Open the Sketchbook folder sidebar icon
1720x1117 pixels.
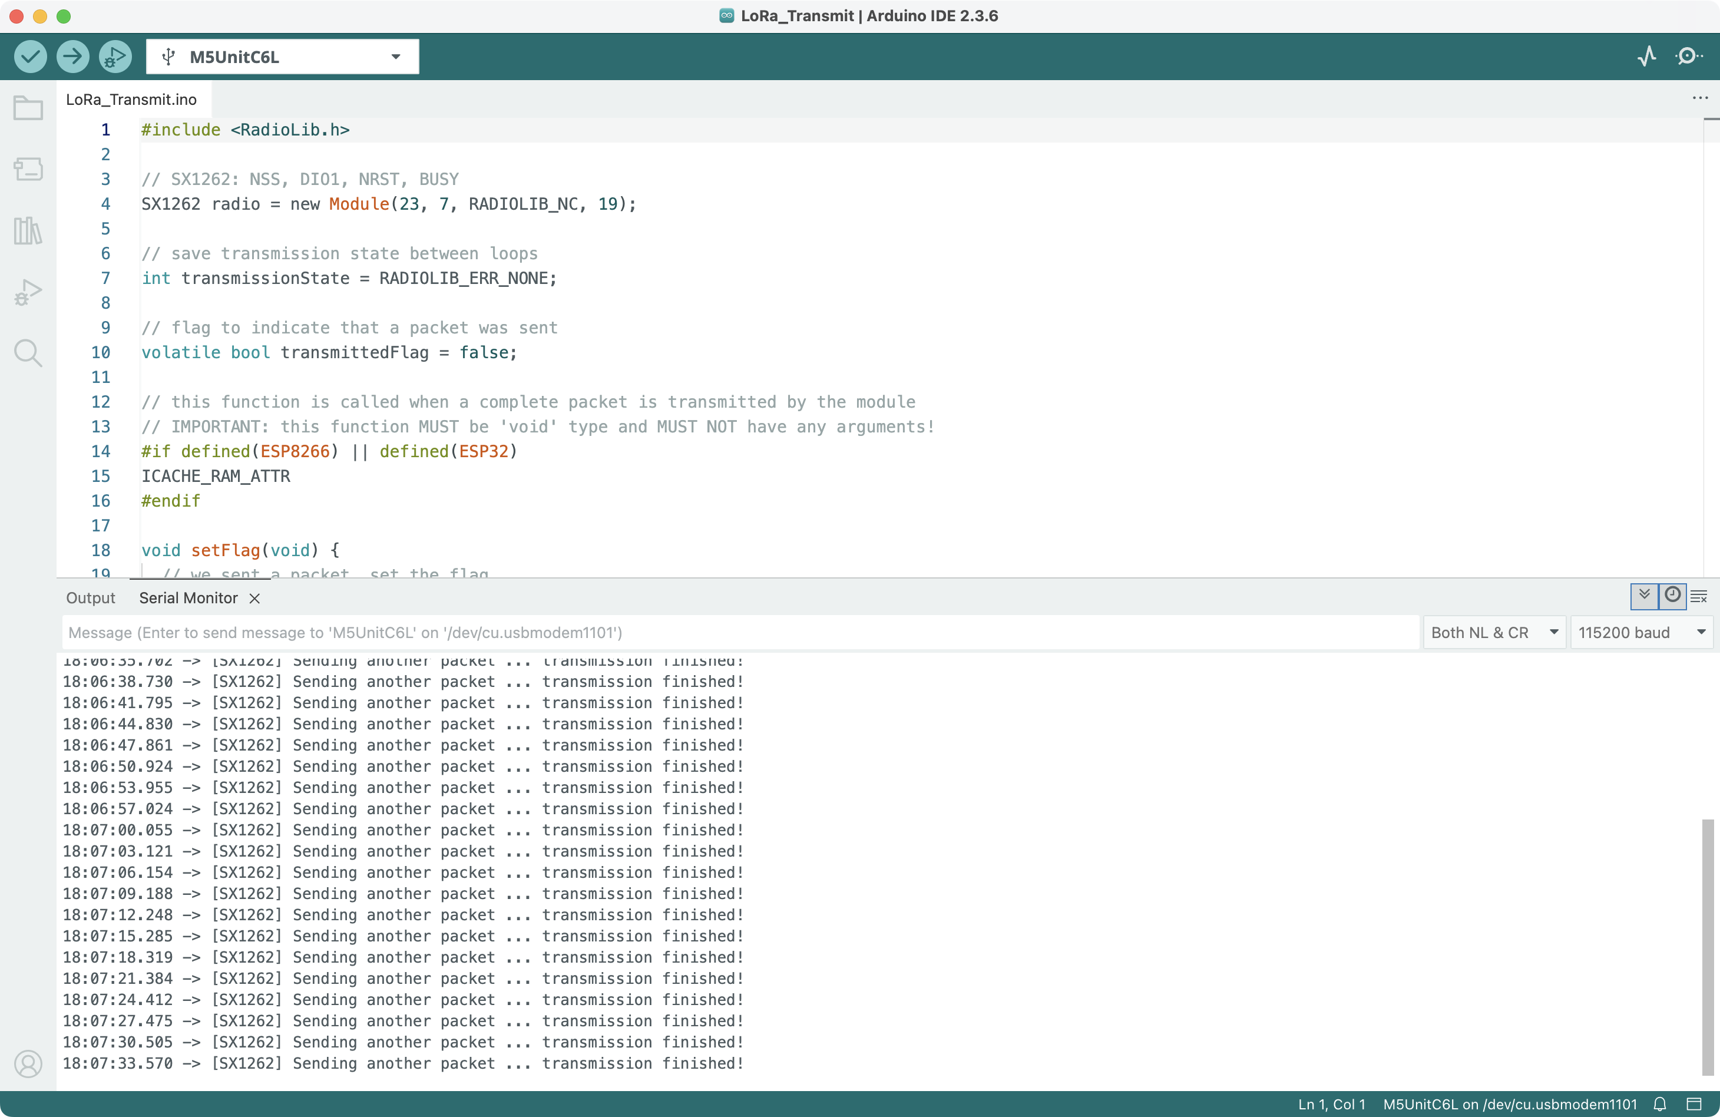(x=28, y=108)
